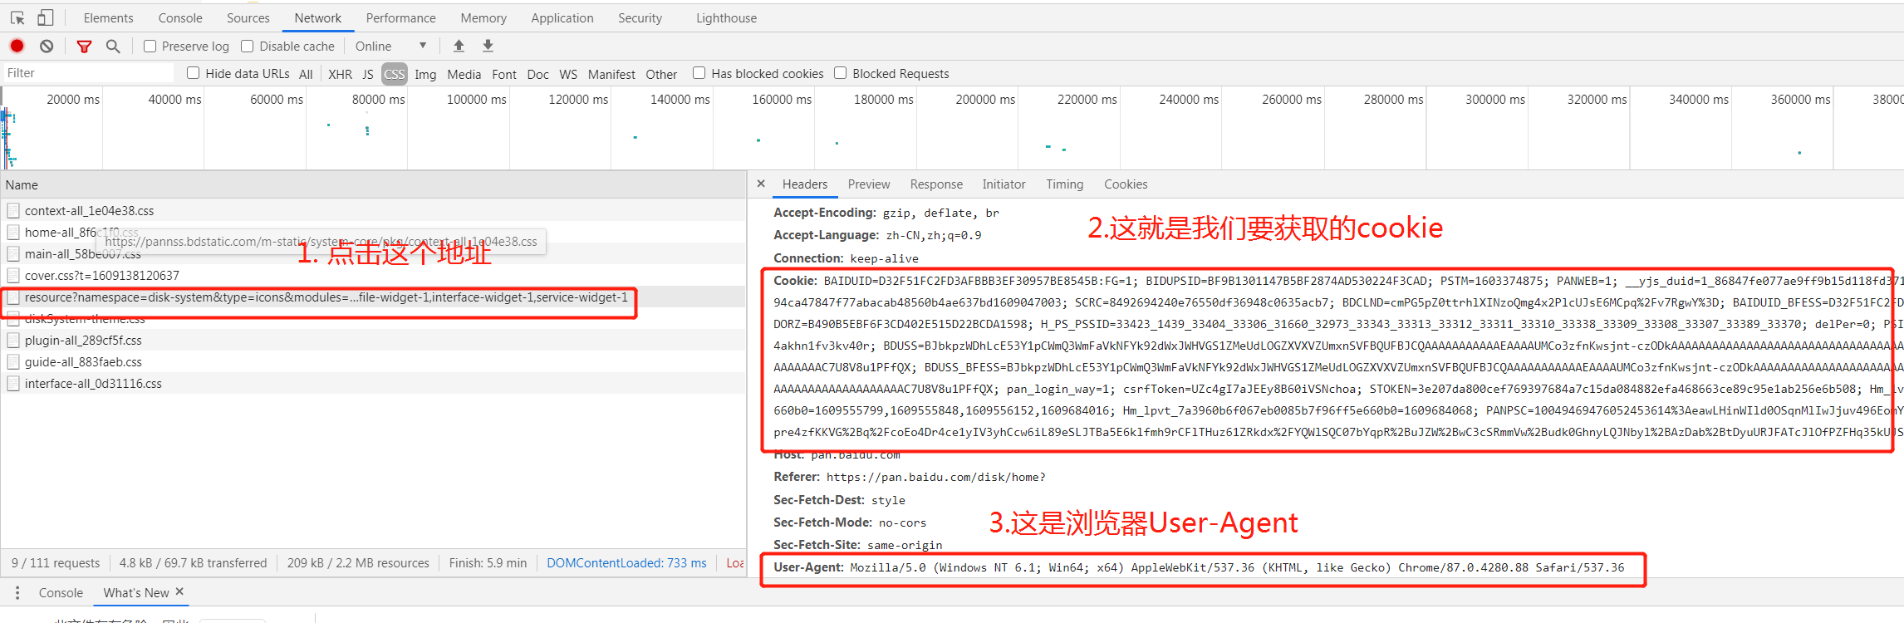Image resolution: width=1904 pixels, height=623 pixels.
Task: Filter requests by Font
Action: tap(504, 74)
